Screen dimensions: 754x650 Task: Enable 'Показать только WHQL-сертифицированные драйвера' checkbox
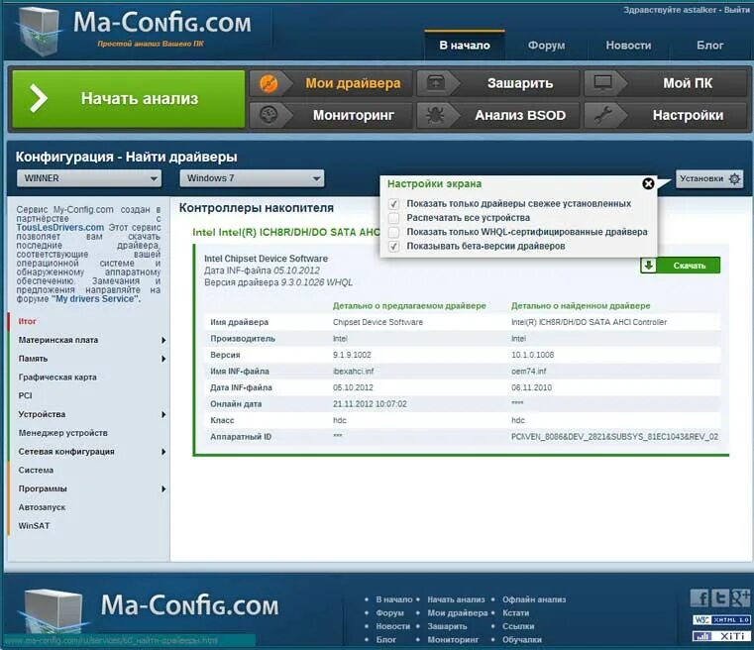(393, 232)
